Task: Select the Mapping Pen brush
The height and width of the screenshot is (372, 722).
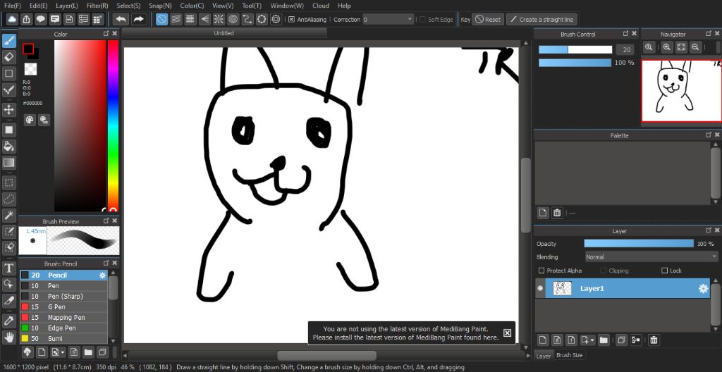Action: click(x=63, y=317)
